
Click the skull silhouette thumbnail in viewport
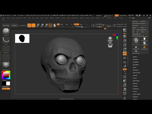pos(22,38)
